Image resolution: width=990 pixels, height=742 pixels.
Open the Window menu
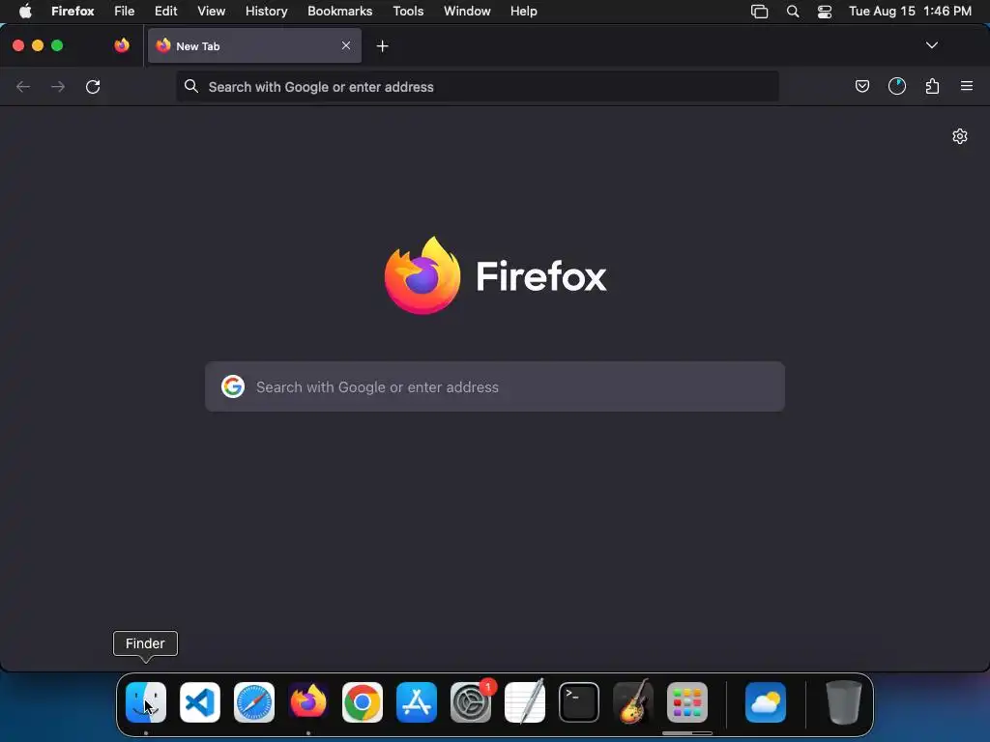click(x=467, y=12)
